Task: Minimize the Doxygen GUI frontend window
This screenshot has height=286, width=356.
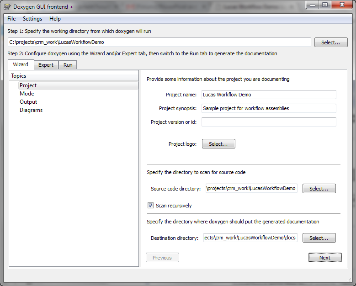Action: (x=313, y=5)
